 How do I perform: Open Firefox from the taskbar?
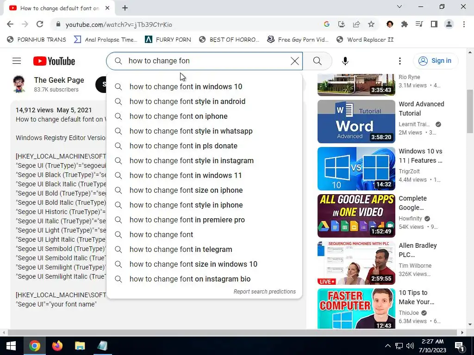tap(57, 346)
